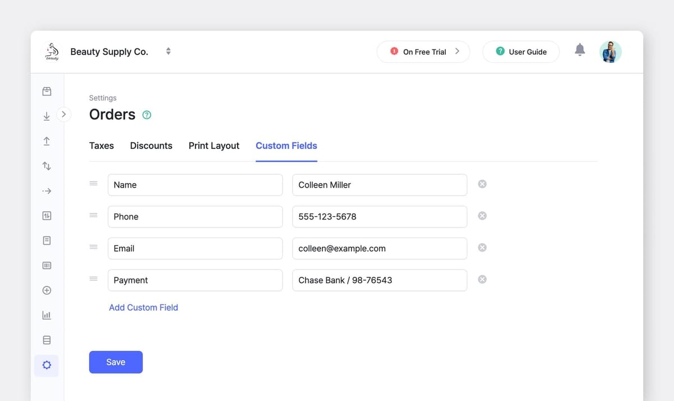Click the Save button

click(x=116, y=362)
